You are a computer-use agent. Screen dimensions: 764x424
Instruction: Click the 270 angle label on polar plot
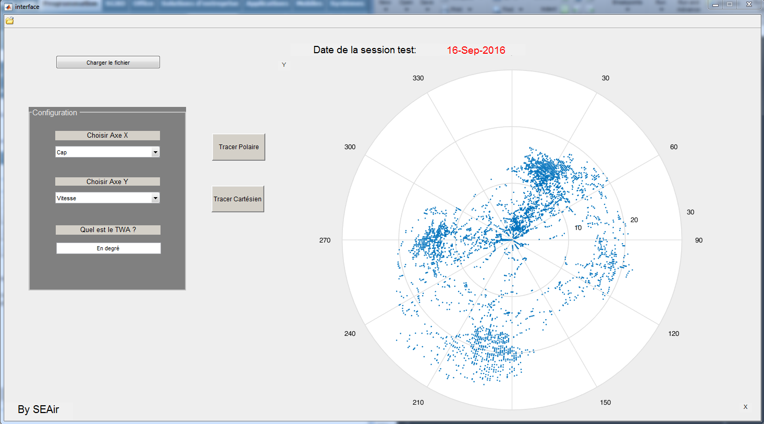click(325, 240)
